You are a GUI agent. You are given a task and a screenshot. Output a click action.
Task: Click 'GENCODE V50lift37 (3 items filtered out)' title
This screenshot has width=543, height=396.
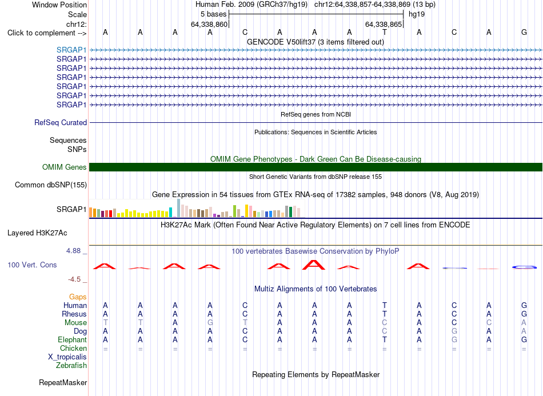[x=316, y=42]
